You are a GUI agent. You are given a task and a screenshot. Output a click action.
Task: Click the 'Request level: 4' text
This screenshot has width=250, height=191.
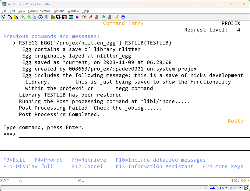tap(212, 30)
